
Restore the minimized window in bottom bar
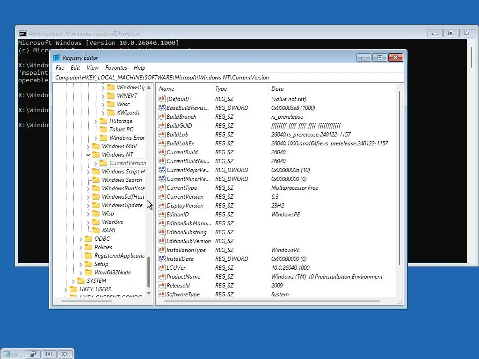point(33,354)
